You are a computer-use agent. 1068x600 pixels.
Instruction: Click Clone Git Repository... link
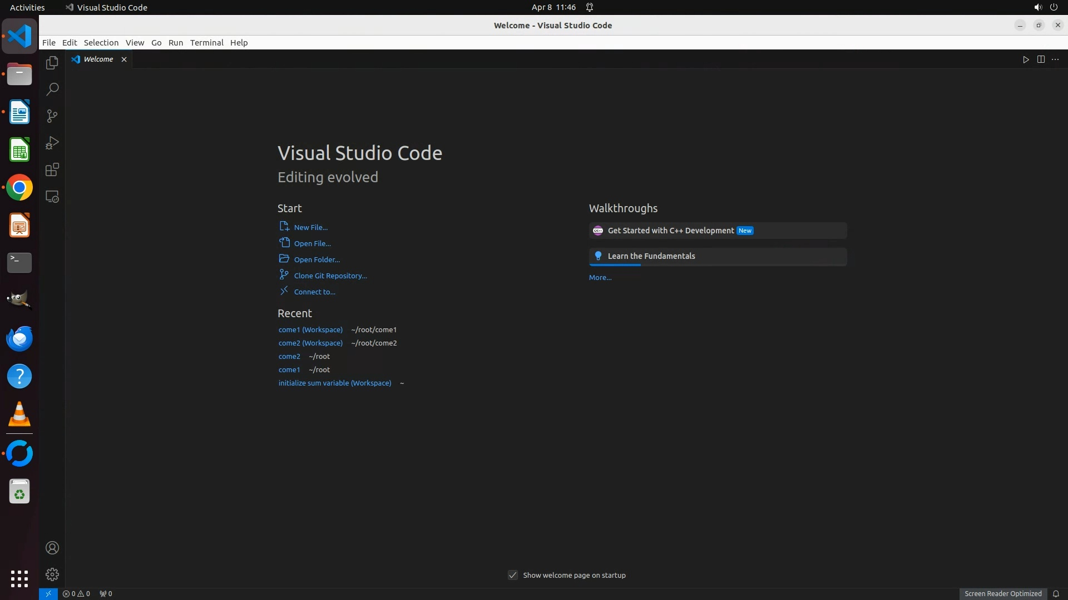330,276
